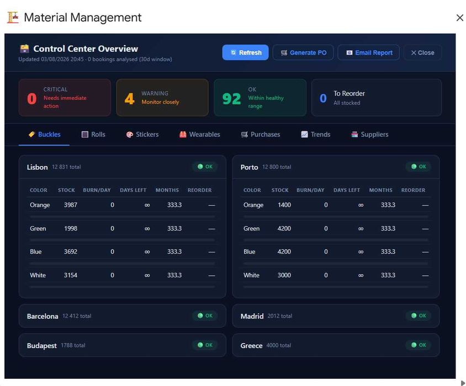The height and width of the screenshot is (386, 466).
Task: Click the STOCK column header in Lisbon table
Action: (x=66, y=190)
